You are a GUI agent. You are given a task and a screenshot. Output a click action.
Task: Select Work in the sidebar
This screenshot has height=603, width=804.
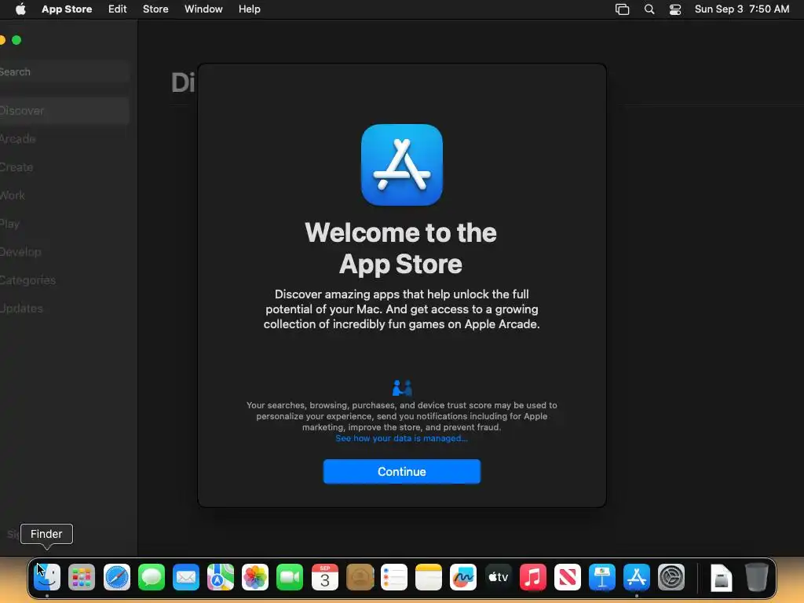64,196
